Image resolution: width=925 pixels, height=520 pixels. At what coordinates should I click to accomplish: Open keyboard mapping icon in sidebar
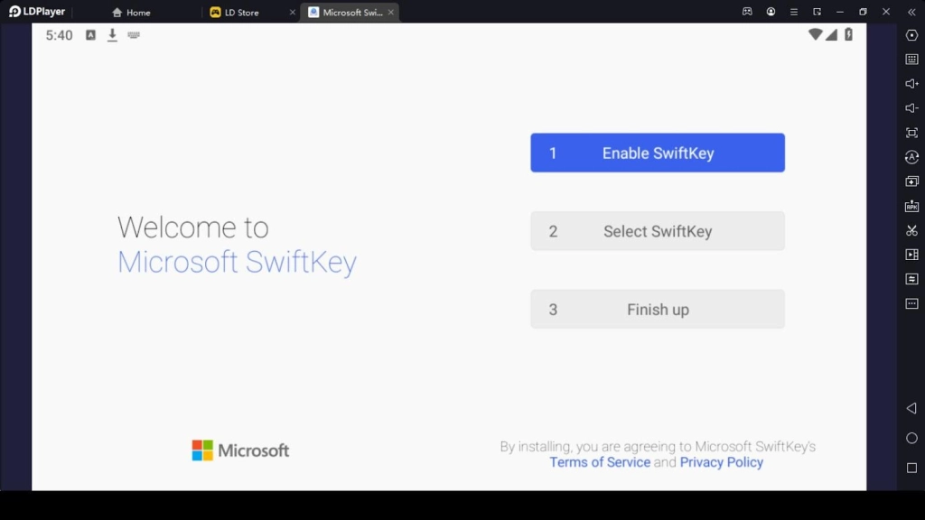(x=911, y=60)
